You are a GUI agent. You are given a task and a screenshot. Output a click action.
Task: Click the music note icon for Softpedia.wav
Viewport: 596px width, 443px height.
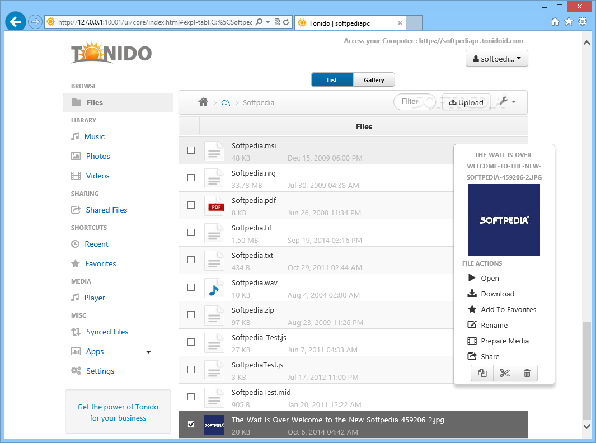[x=214, y=288]
